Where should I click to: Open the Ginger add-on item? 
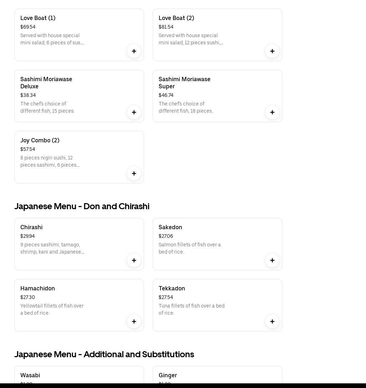(x=168, y=375)
